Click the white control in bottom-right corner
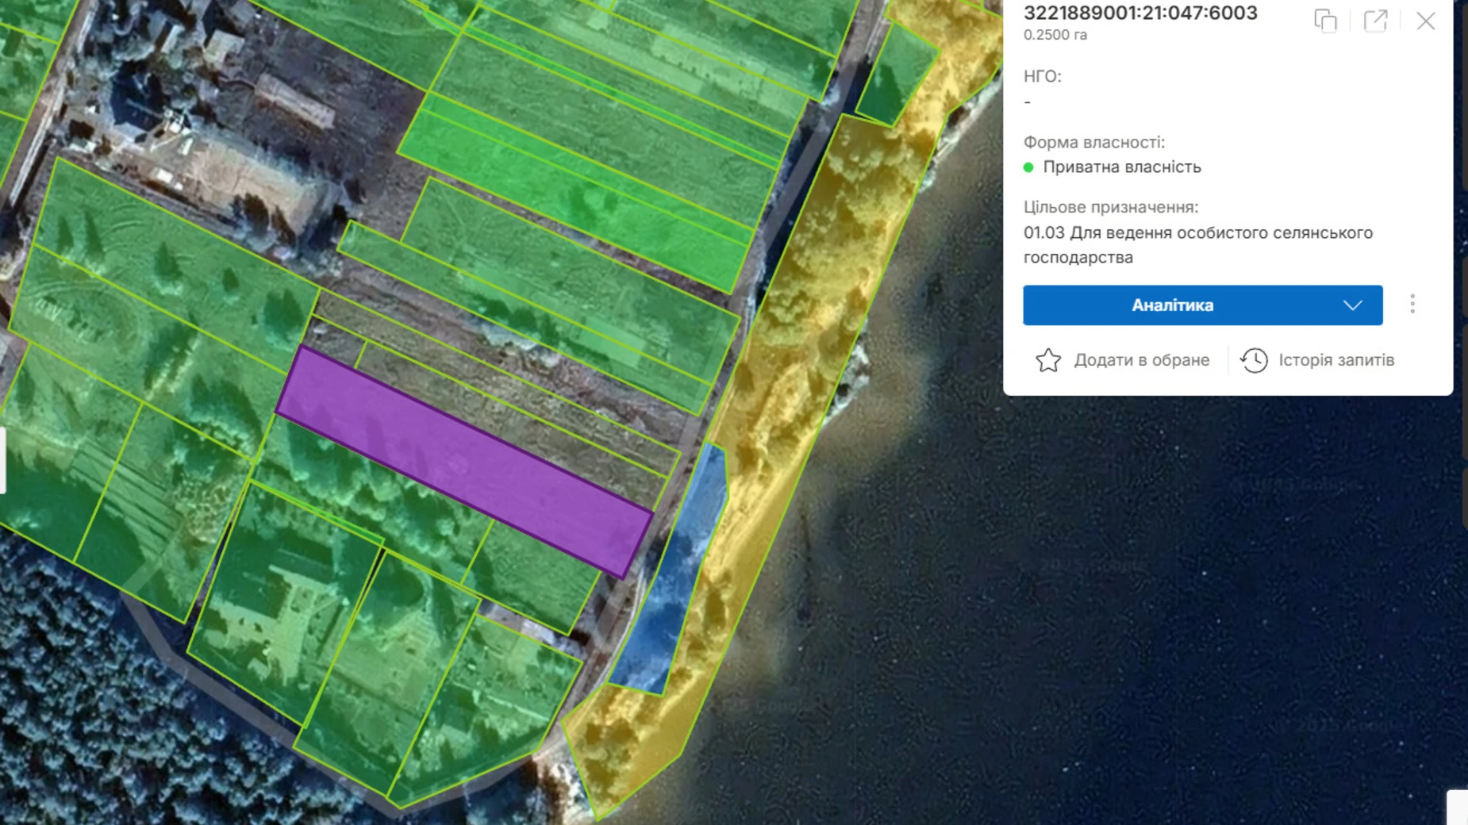 (x=1458, y=808)
